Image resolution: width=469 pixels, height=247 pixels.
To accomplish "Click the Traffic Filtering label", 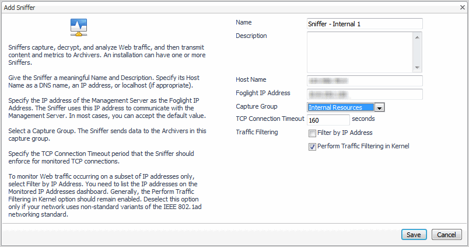I will pyautogui.click(x=257, y=133).
